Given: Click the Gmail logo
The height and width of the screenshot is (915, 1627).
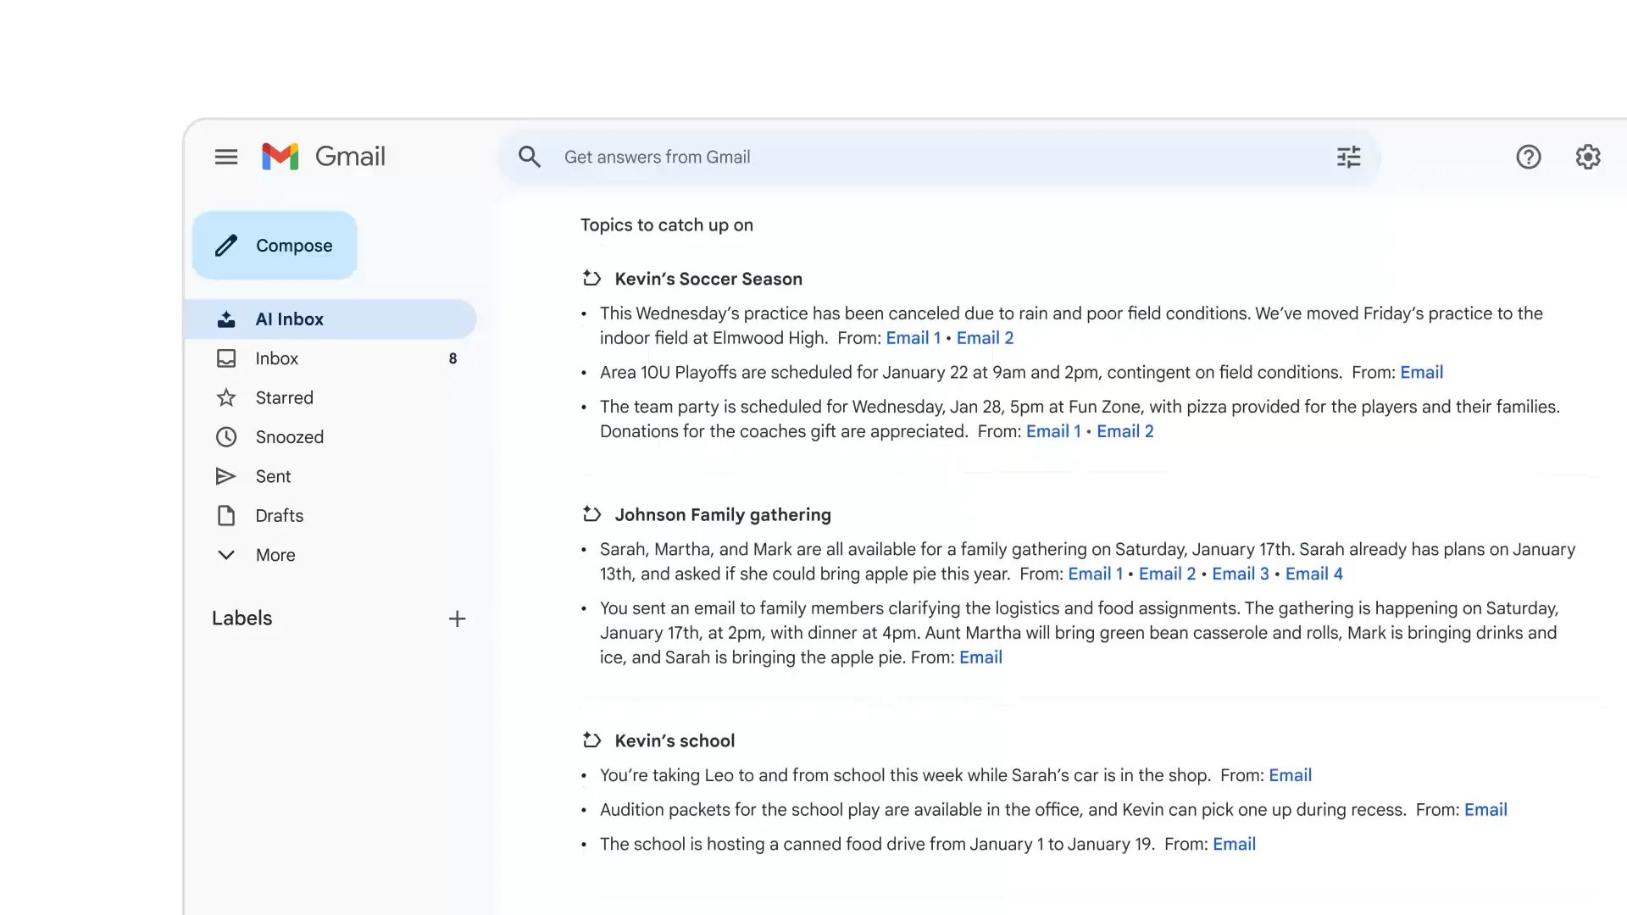Looking at the screenshot, I should 323,157.
